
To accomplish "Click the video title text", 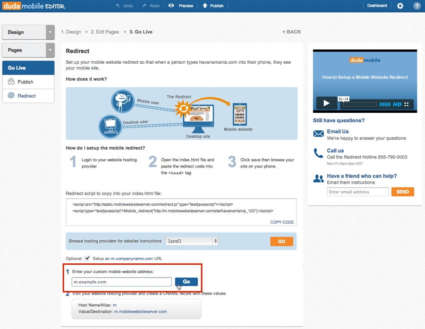I will point(365,77).
